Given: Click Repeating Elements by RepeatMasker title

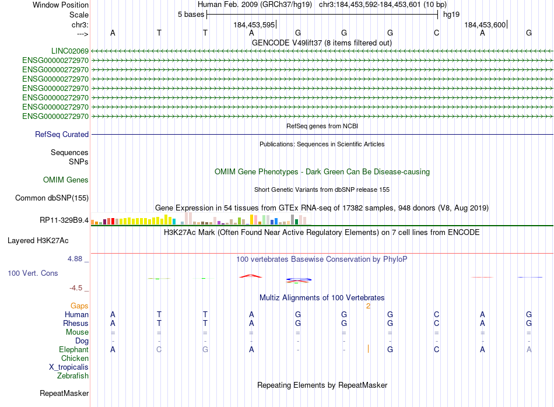Looking at the screenshot, I should (322, 385).
